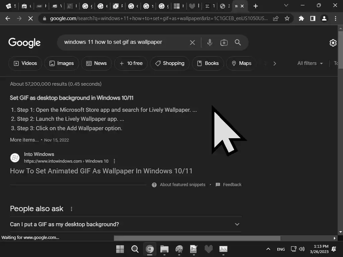Viewport: 343px width, 257px height.
Task: Open the clock showing 1:13 PM
Action: (x=319, y=249)
